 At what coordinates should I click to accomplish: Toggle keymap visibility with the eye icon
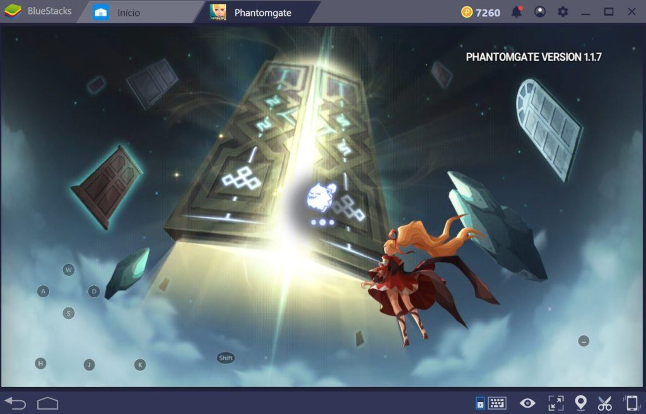point(527,403)
